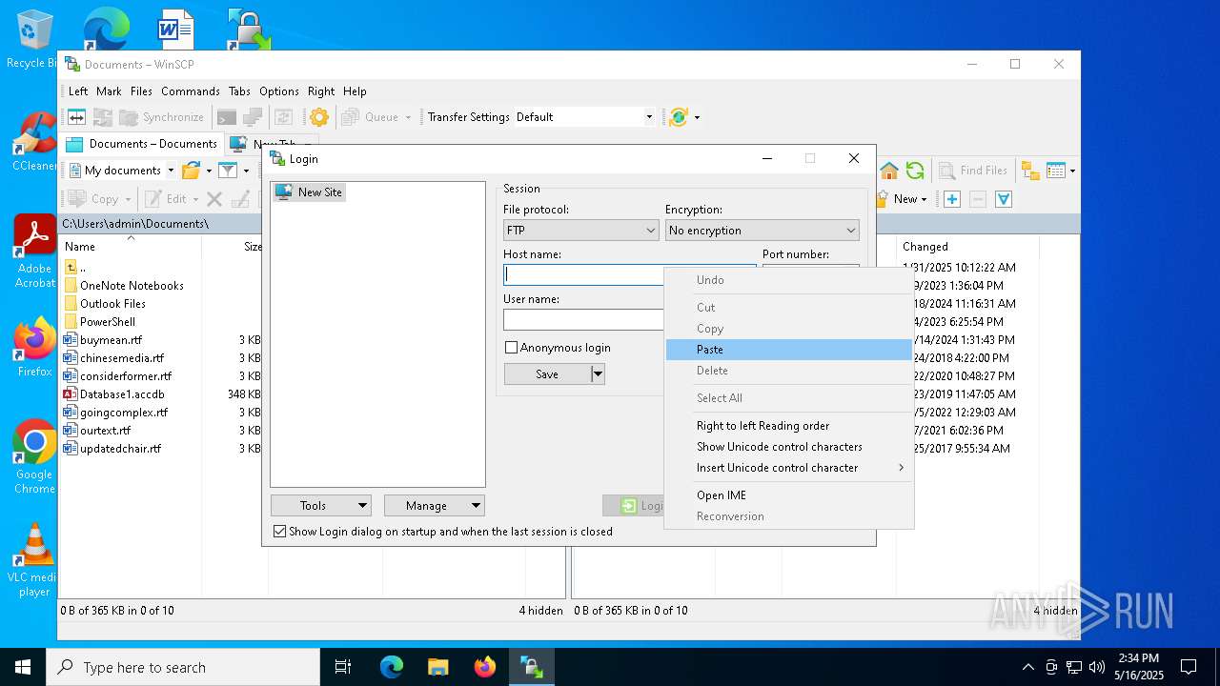
Task: Click the Compare Directories icon in WinSCP toolbar
Action: point(76,117)
